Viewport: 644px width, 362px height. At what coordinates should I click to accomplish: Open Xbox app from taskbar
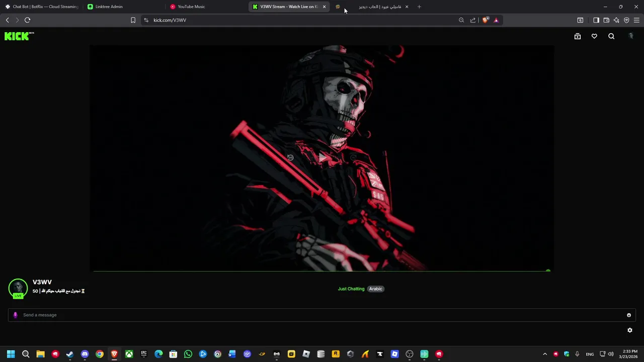coord(129,354)
